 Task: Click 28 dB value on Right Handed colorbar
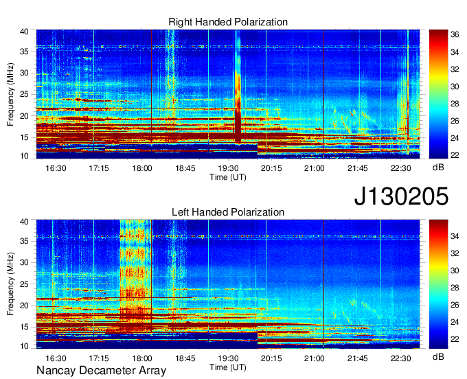coord(455,104)
